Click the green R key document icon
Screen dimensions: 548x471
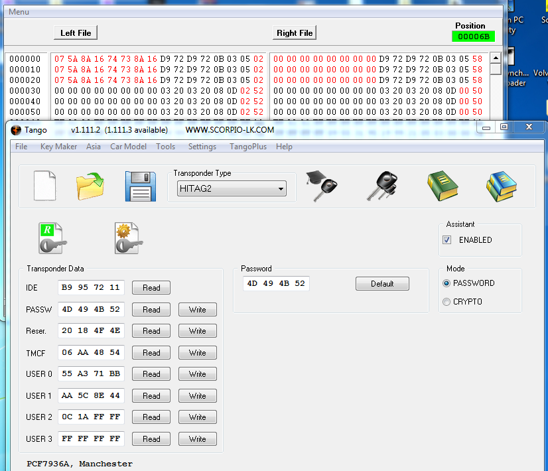tap(52, 238)
